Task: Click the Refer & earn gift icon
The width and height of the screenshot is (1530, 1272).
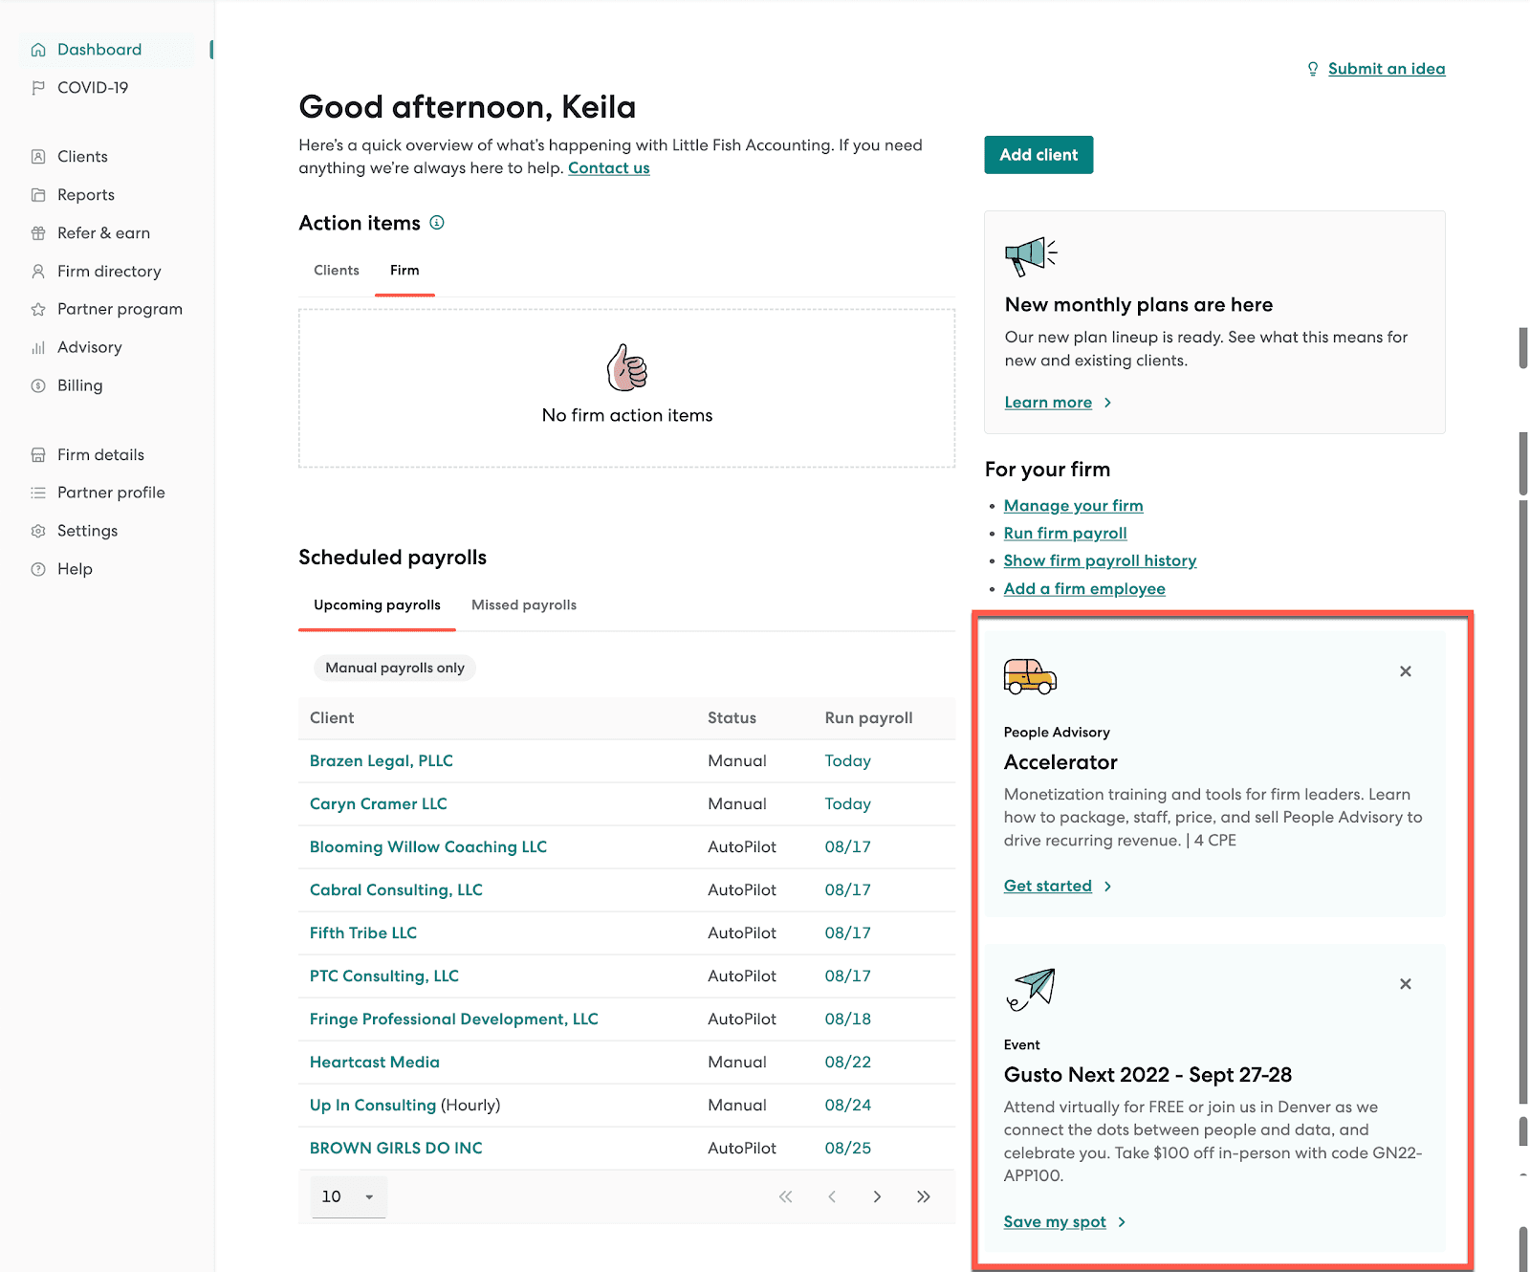Action: coord(38,233)
